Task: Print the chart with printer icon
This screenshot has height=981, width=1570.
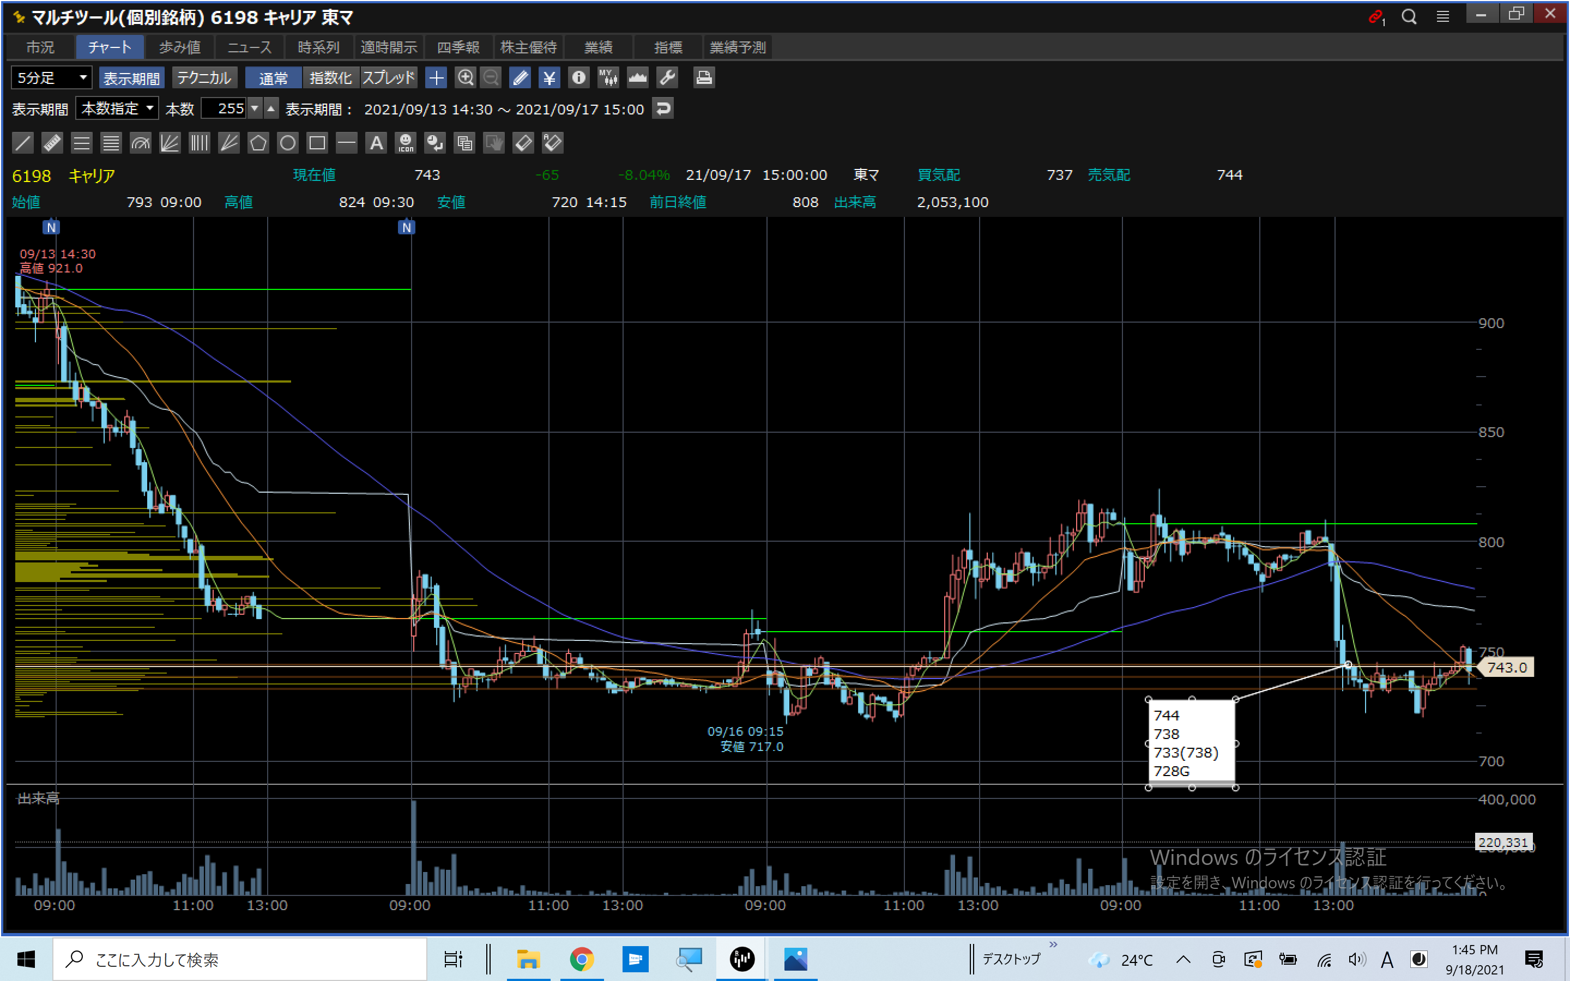Action: point(703,78)
